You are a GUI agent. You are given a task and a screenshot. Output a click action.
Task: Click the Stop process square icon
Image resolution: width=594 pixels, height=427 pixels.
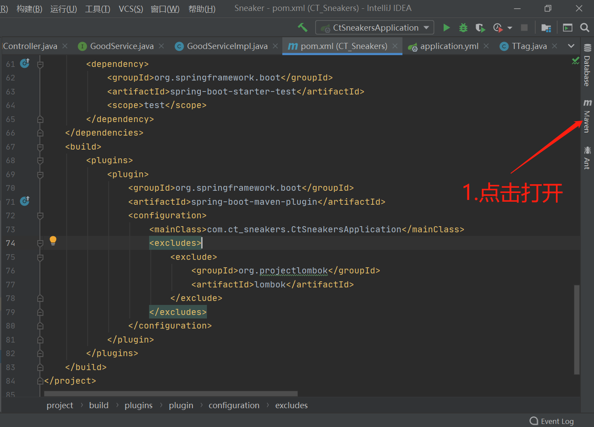click(x=524, y=28)
